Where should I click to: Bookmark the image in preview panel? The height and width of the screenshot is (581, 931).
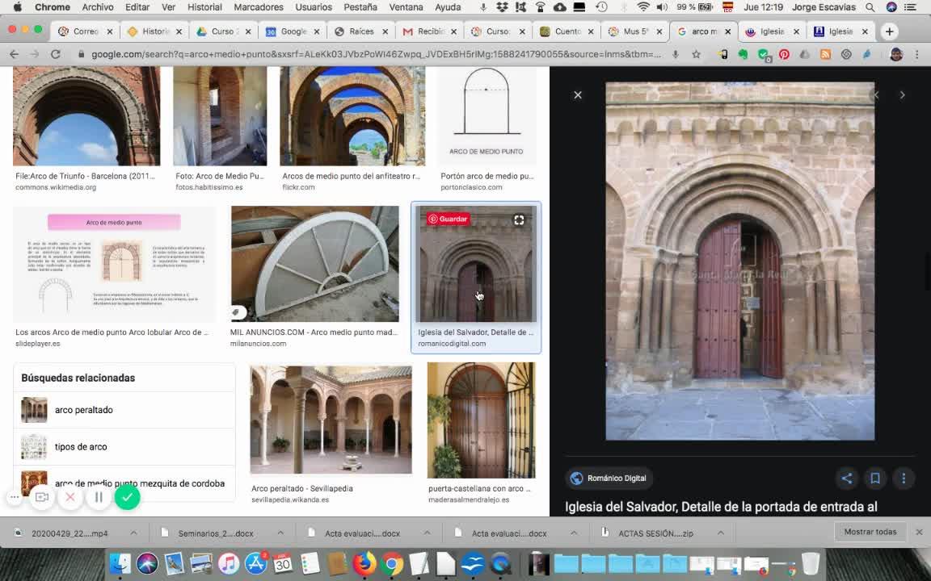tap(874, 479)
